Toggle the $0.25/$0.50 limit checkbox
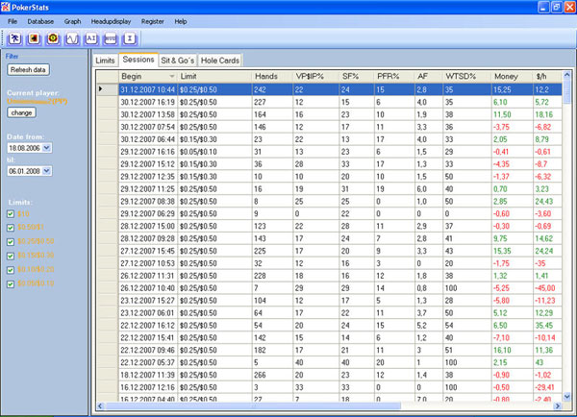This screenshot has width=577, height=417. 11,241
